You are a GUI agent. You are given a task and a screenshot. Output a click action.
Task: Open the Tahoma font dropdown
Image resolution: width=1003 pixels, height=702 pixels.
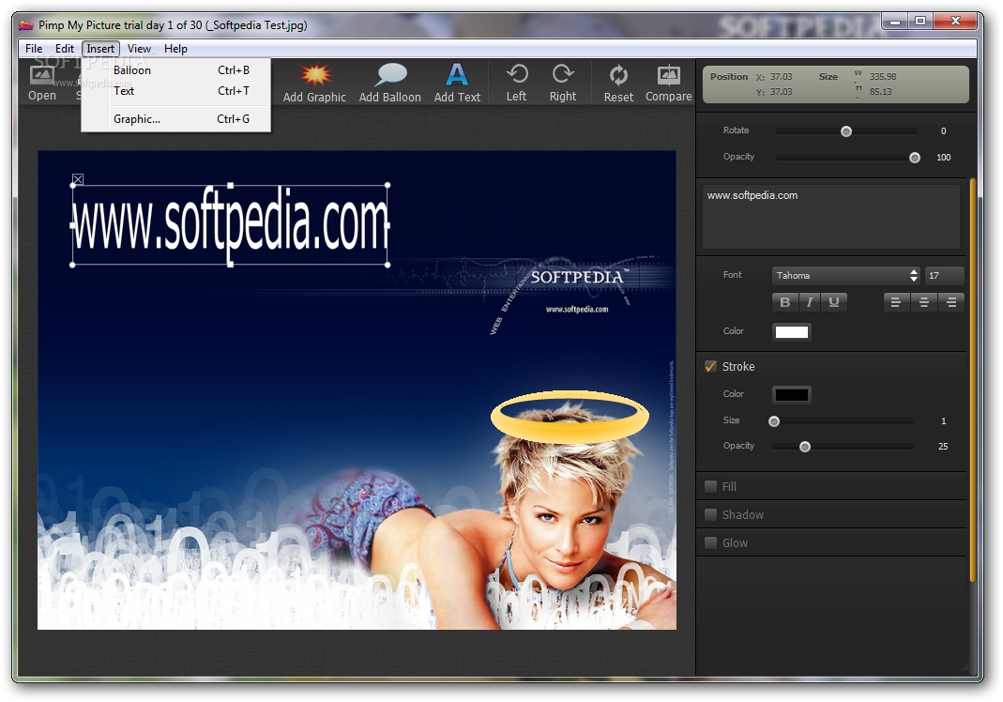tap(845, 275)
